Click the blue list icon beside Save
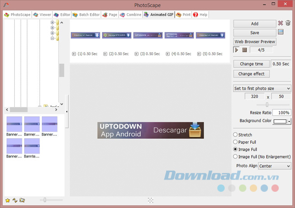The width and height of the screenshot is (295, 208). coord(281,32)
